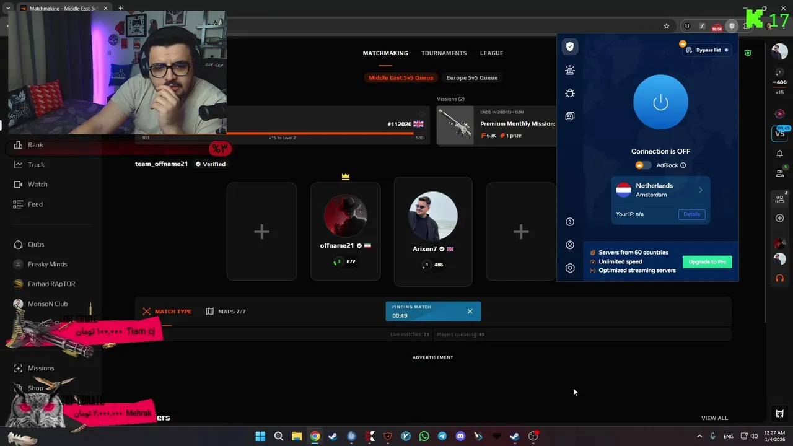793x446 pixels.
Task: Open Discord from taskbar
Action: point(460,436)
